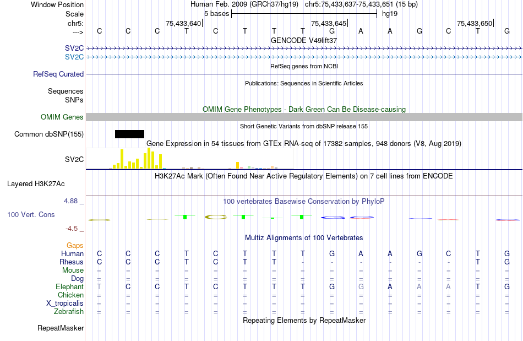Image resolution: width=523 pixels, height=341 pixels.
Task: Click the Human species label
Action: click(72, 253)
